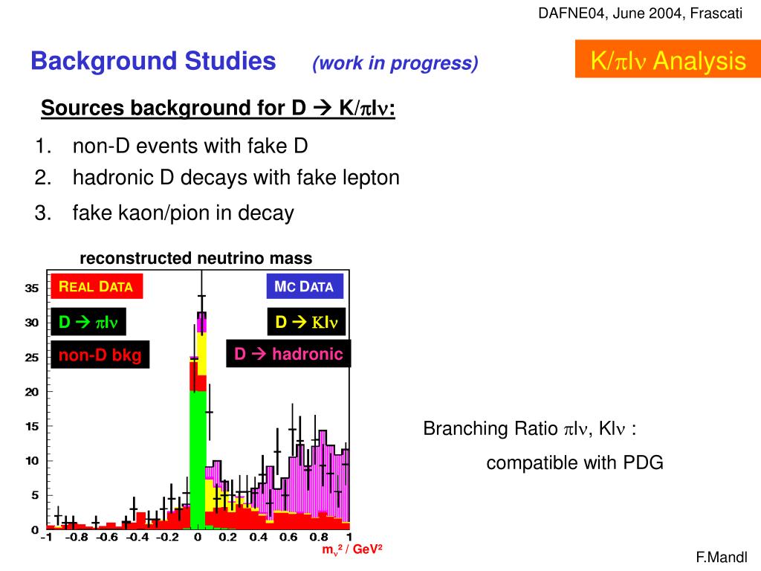The width and height of the screenshot is (761, 571).
Task: Click the 'Background Studies' slide title
Action: 153,61
